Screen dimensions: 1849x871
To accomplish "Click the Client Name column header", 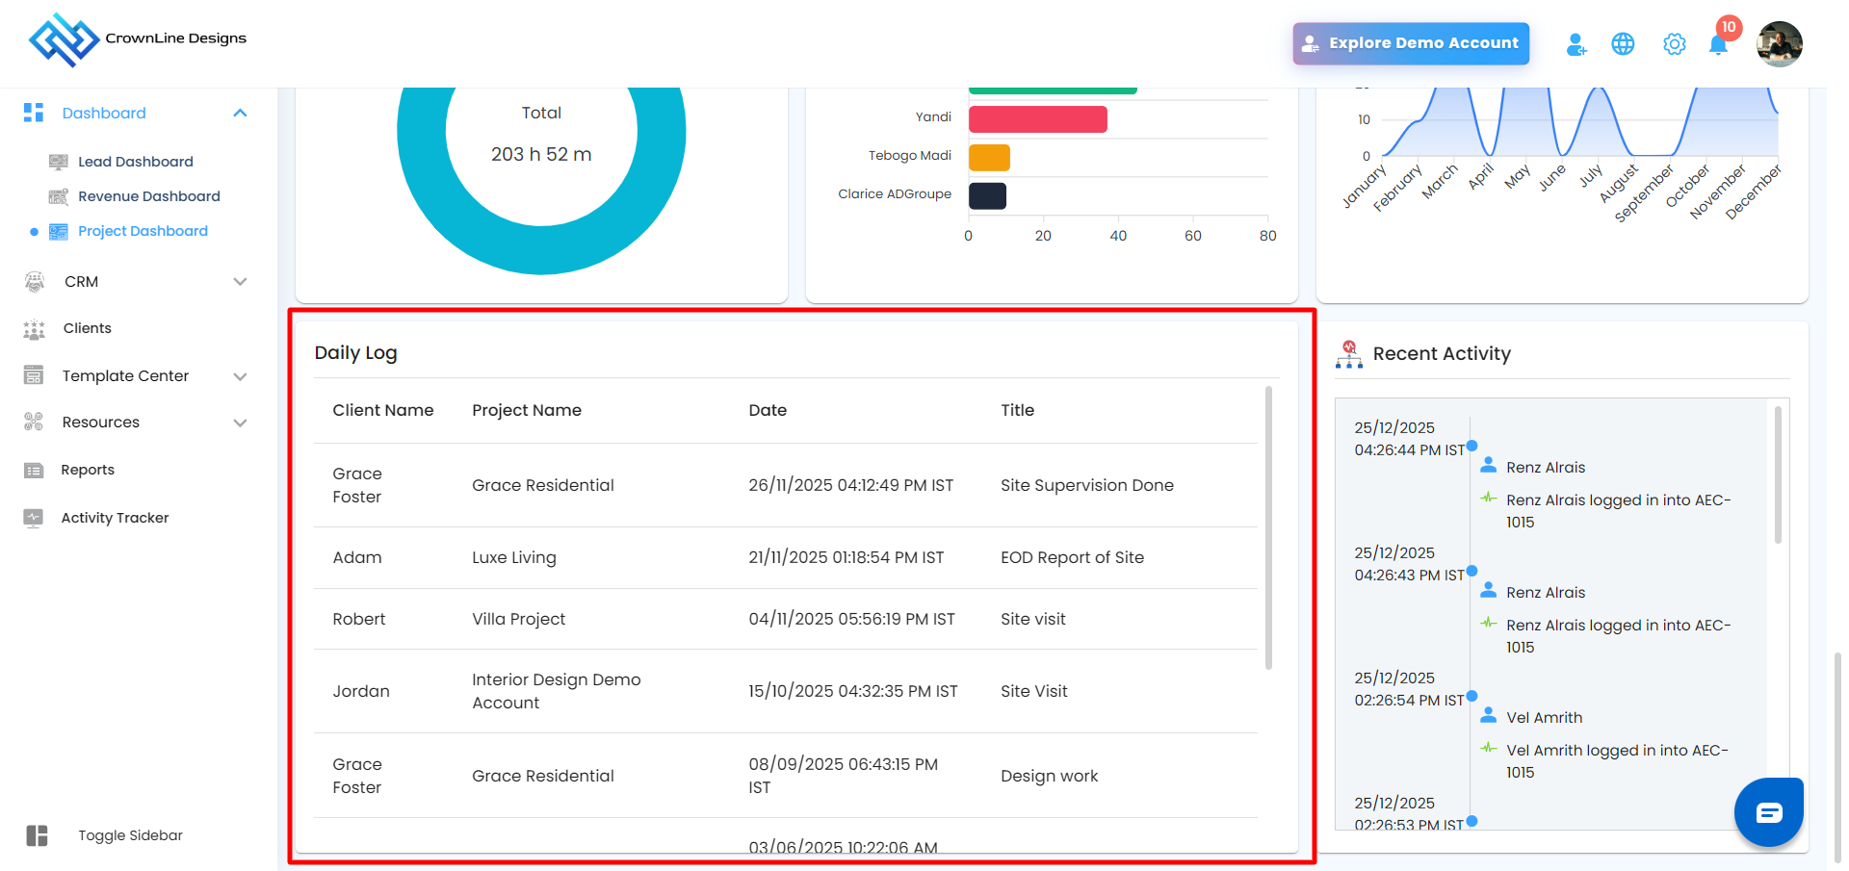I will (383, 410).
